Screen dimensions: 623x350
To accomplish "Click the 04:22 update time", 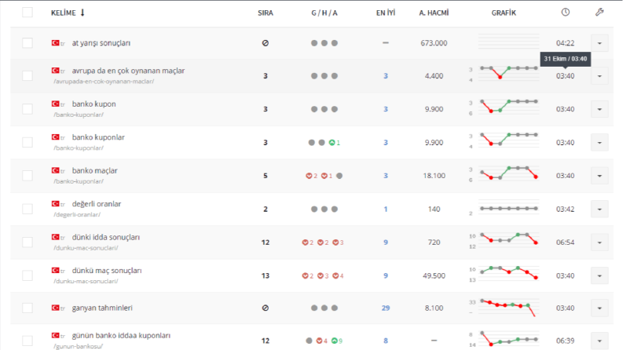I will [x=565, y=43].
